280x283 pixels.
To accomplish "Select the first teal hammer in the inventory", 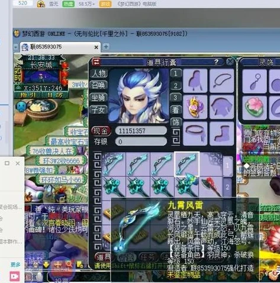I will tap(114, 187).
